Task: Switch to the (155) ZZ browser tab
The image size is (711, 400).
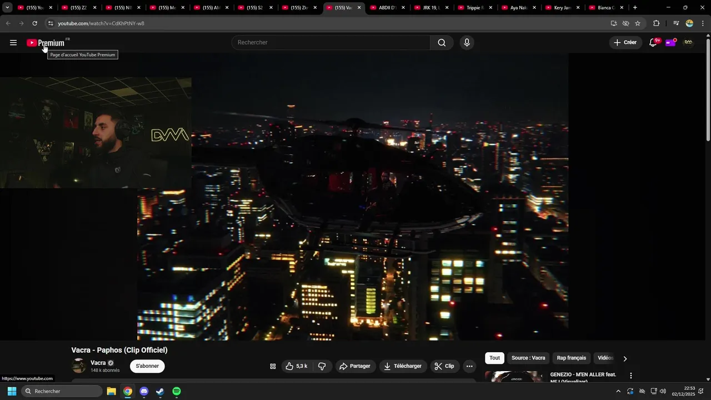Action: click(78, 8)
